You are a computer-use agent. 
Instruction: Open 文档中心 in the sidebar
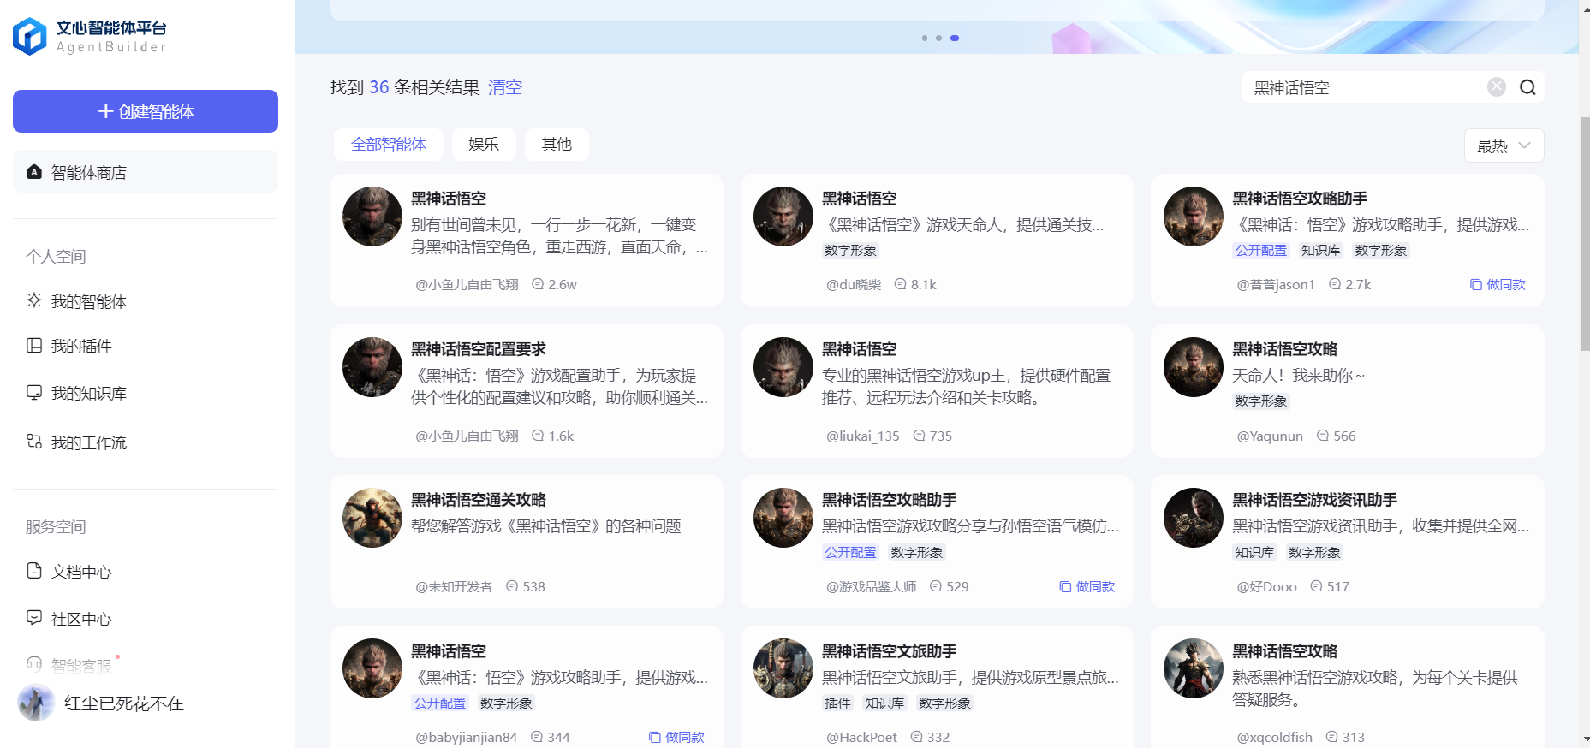pyautogui.click(x=81, y=572)
